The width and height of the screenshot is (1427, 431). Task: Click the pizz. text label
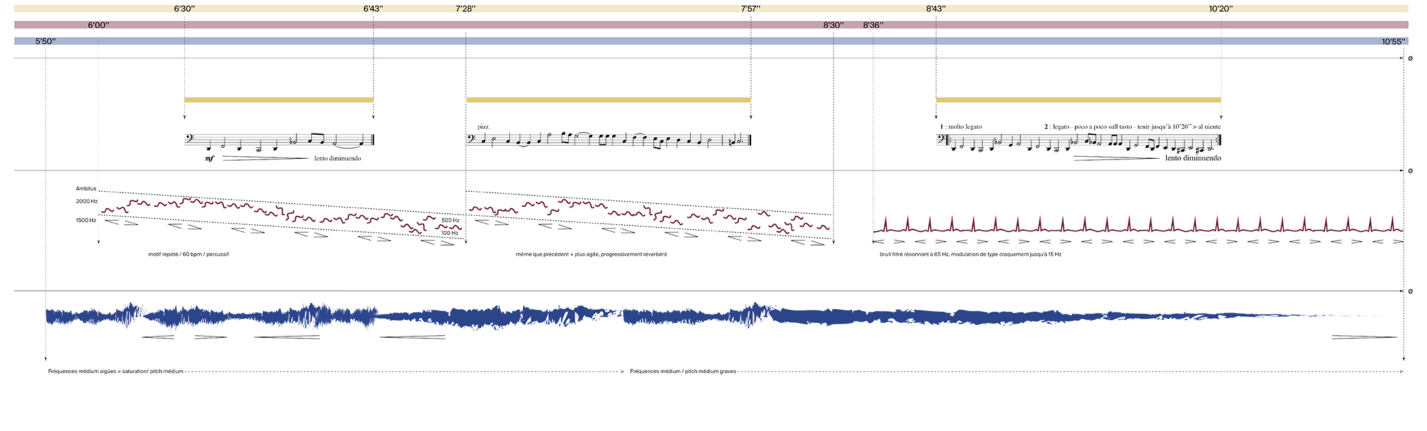pos(483,127)
